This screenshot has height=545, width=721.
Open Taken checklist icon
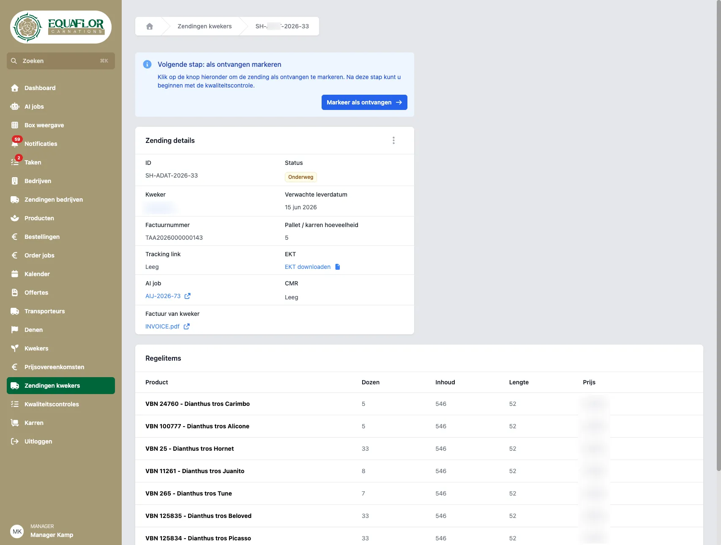point(15,162)
